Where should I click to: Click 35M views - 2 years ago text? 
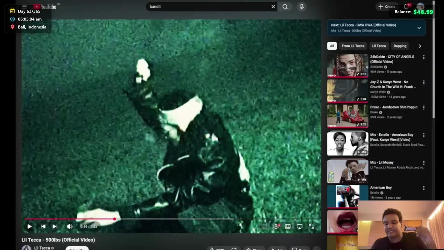(x=386, y=117)
